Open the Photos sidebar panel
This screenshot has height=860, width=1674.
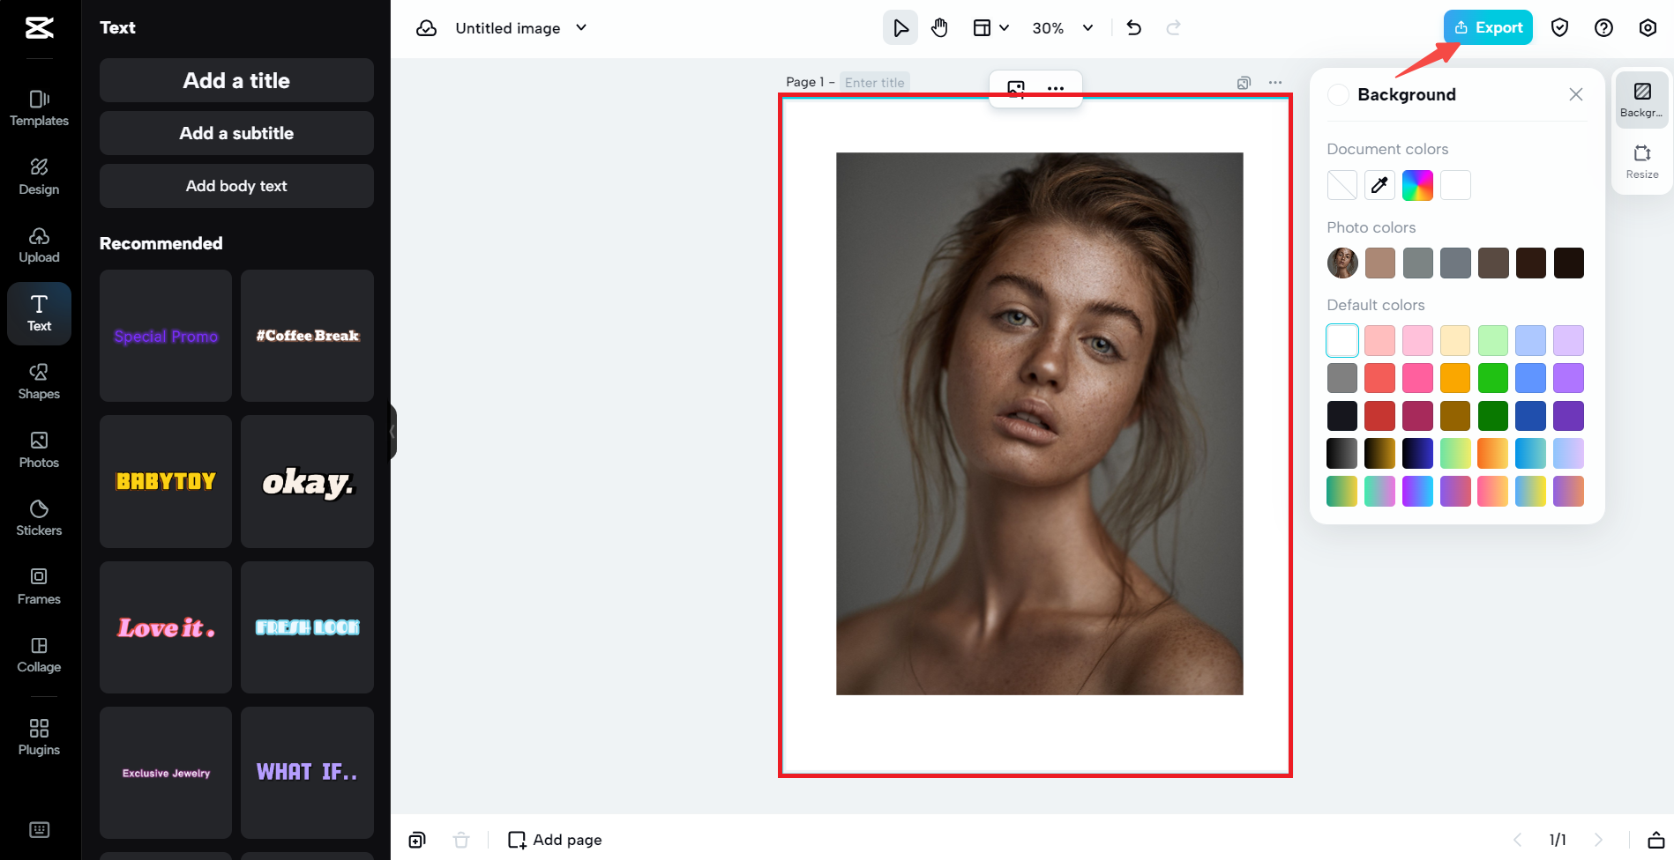39,449
